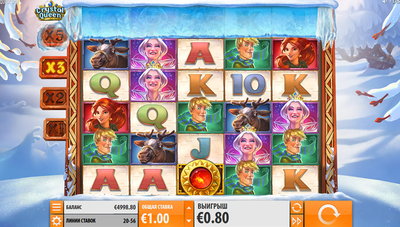Screen dimensions: 400x227
Task: Click the Выигрыш €0.80 win display
Action: (242, 214)
